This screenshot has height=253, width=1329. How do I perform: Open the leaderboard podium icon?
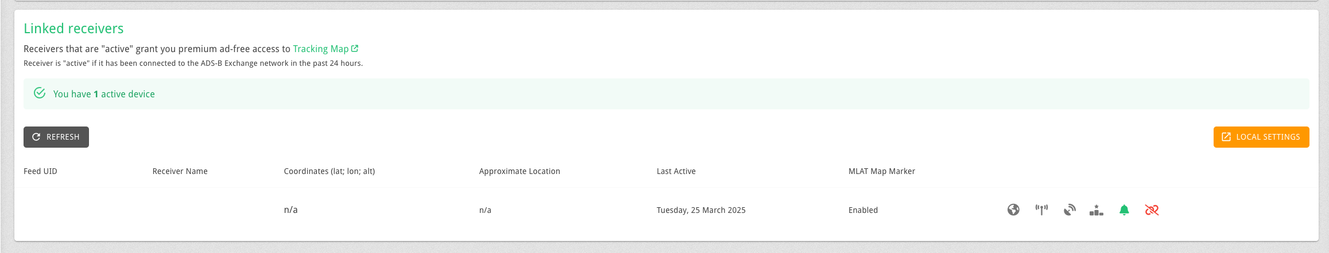click(1096, 210)
